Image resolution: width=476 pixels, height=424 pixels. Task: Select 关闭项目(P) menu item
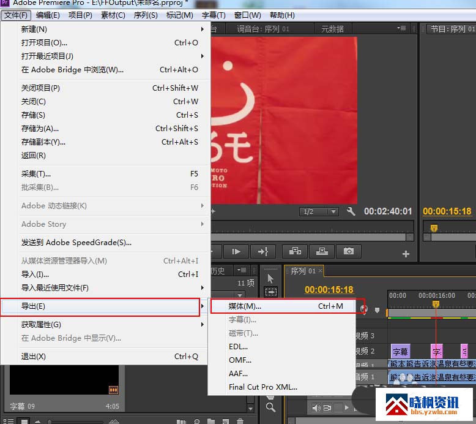104,88
